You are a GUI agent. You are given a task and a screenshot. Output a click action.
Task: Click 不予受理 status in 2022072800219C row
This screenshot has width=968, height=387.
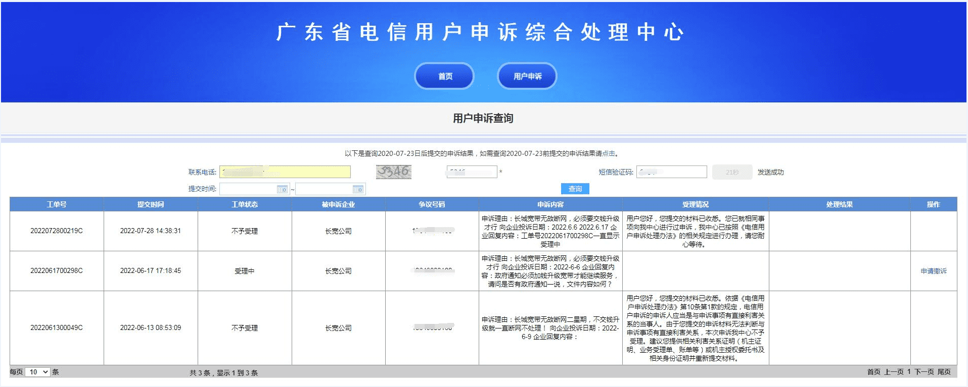(x=245, y=231)
